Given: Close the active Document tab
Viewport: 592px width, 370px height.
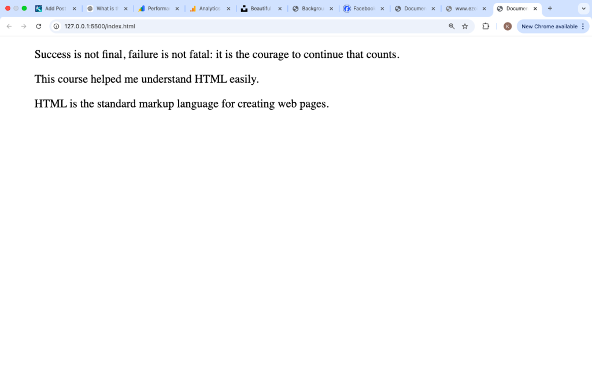Looking at the screenshot, I should click(x=535, y=8).
